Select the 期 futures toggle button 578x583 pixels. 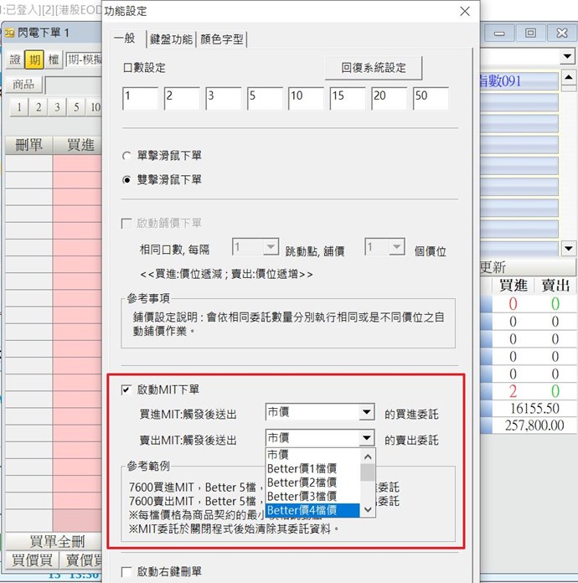click(x=34, y=59)
